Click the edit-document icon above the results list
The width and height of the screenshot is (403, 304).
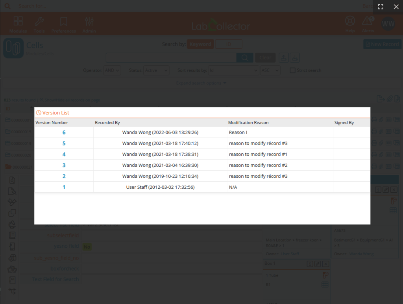[397, 99]
